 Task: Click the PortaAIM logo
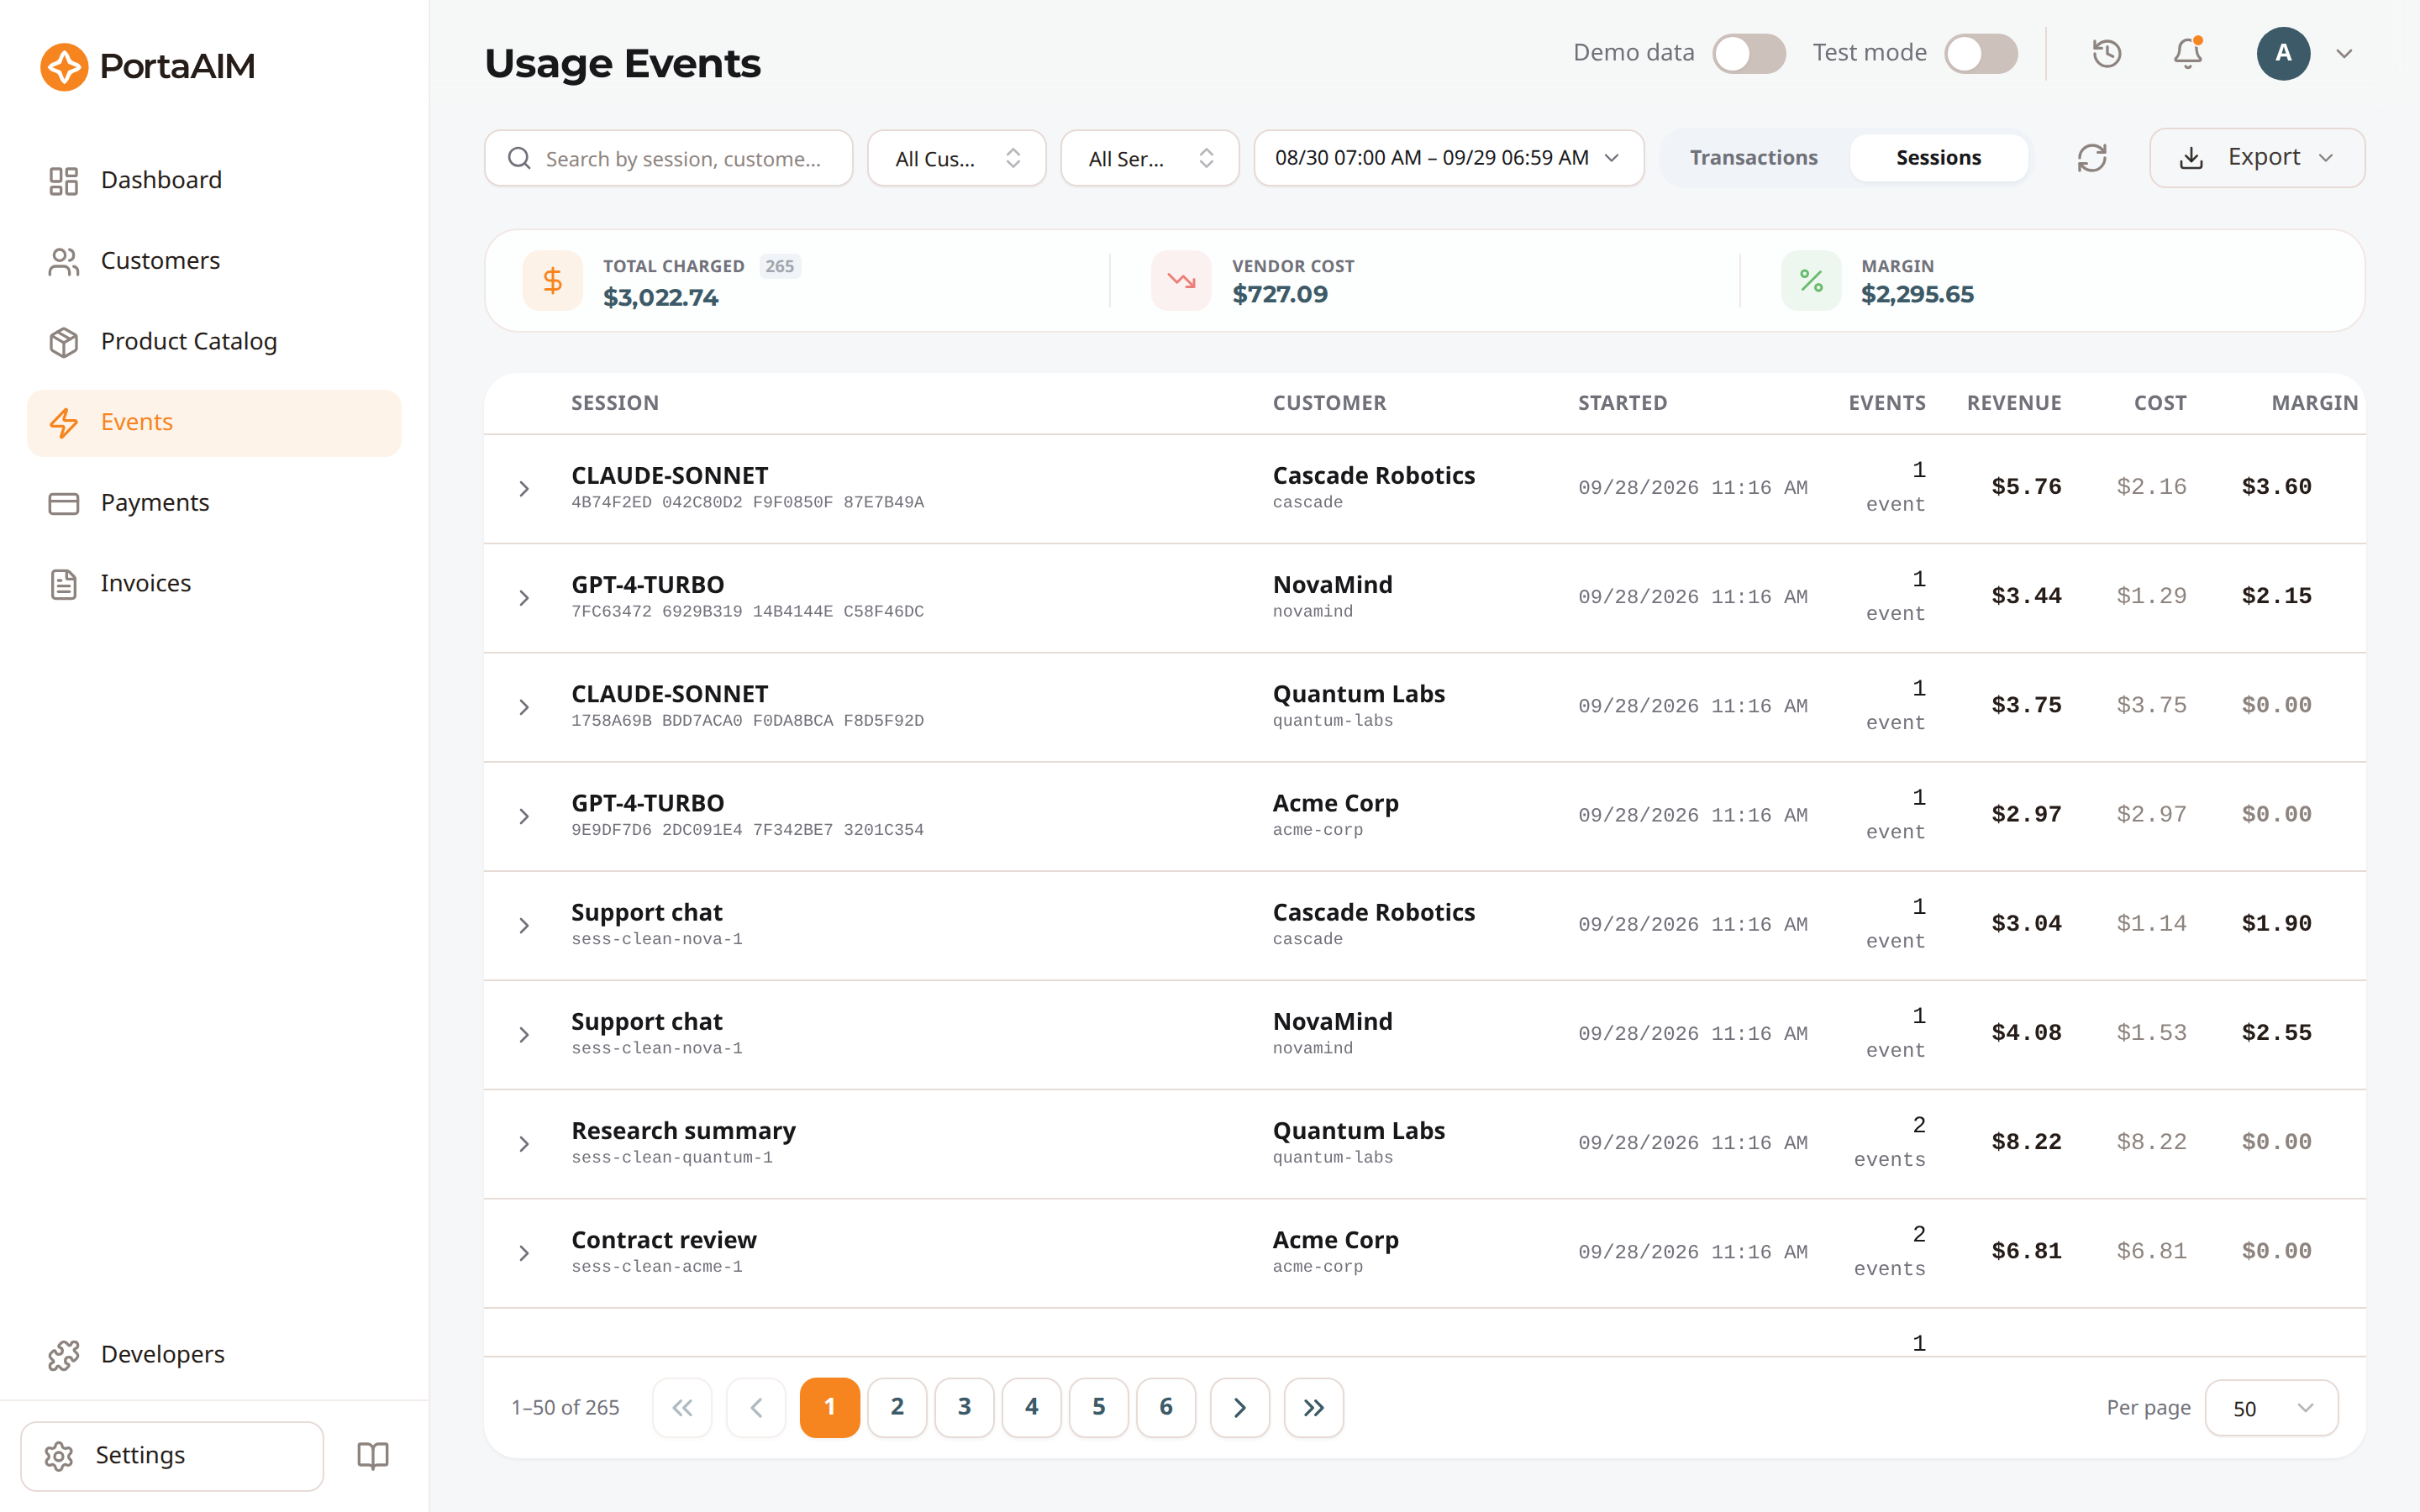tap(148, 66)
